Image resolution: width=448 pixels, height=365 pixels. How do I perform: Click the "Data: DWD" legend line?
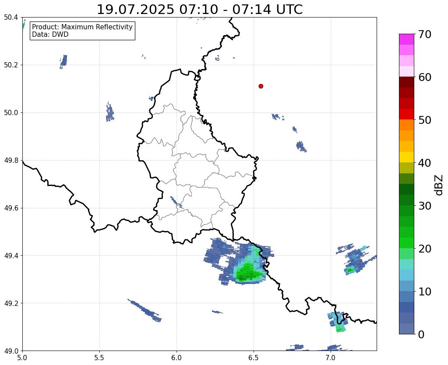(50, 35)
